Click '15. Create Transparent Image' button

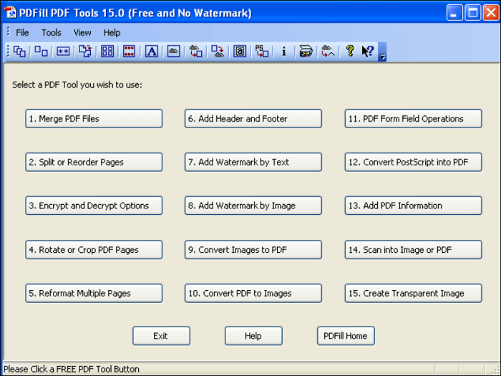(414, 293)
